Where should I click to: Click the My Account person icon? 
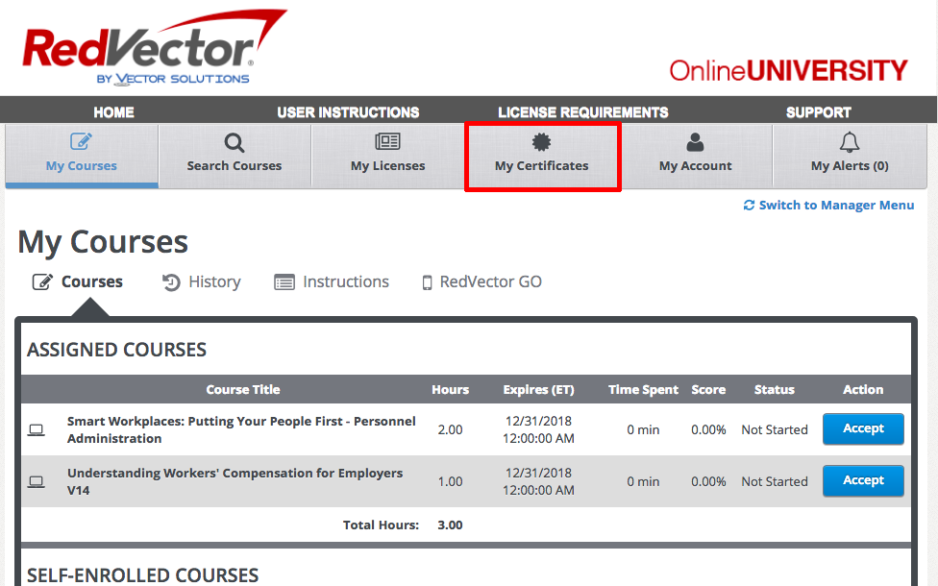(696, 141)
